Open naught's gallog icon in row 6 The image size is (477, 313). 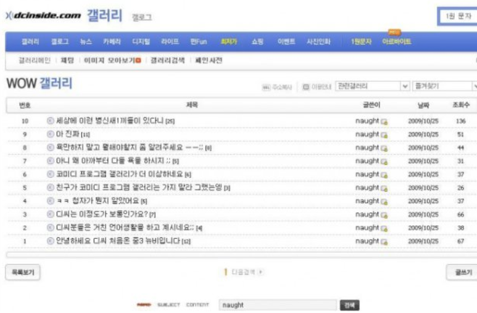coord(384,176)
